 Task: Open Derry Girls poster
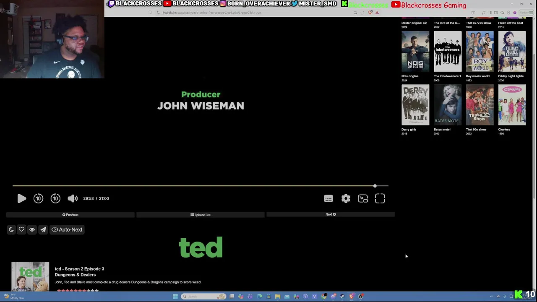coord(415,105)
